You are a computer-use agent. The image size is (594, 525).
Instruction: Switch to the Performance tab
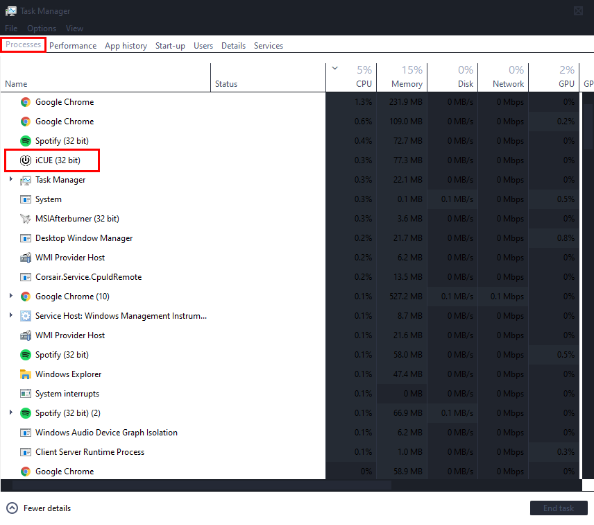73,46
